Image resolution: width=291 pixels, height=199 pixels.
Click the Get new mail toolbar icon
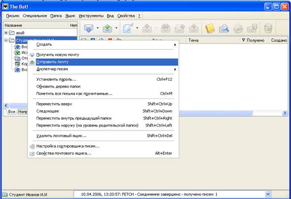(89, 28)
